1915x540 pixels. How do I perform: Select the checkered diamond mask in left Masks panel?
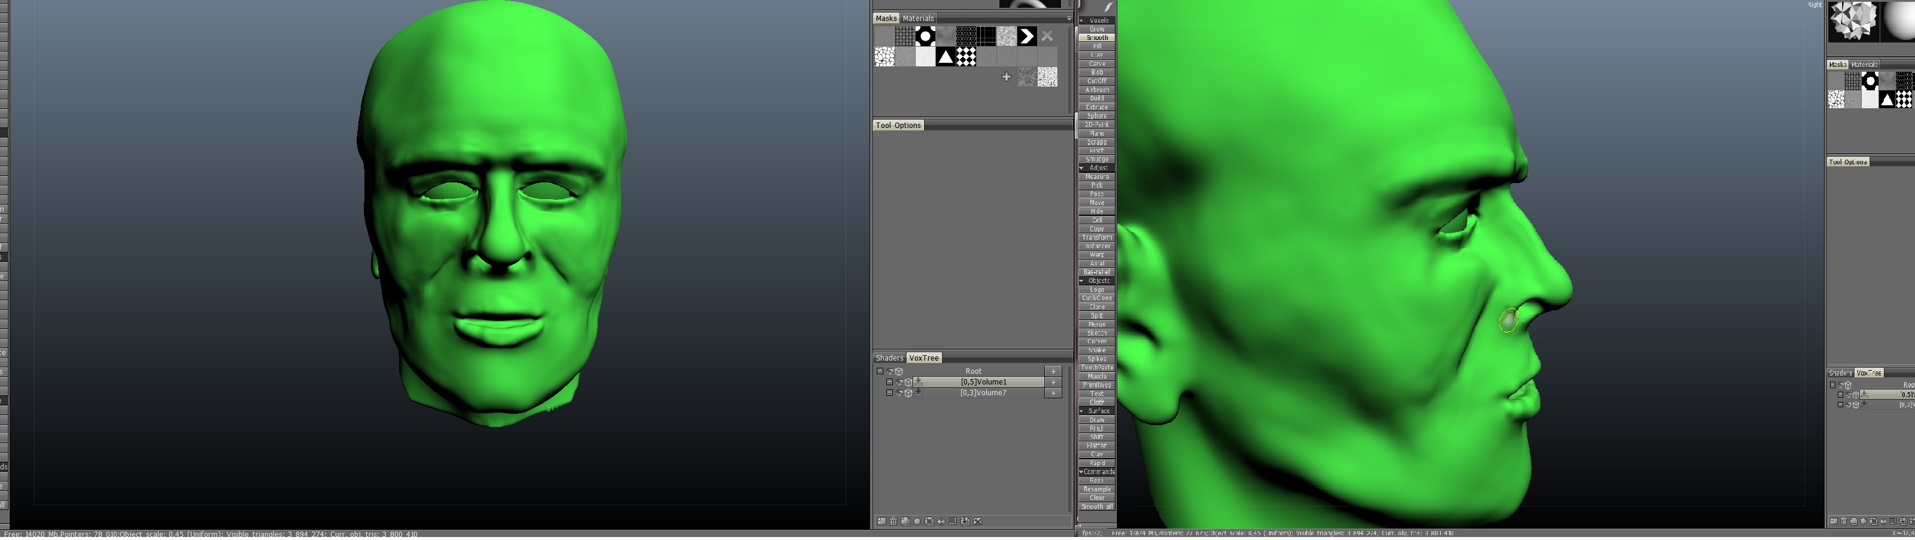[966, 56]
